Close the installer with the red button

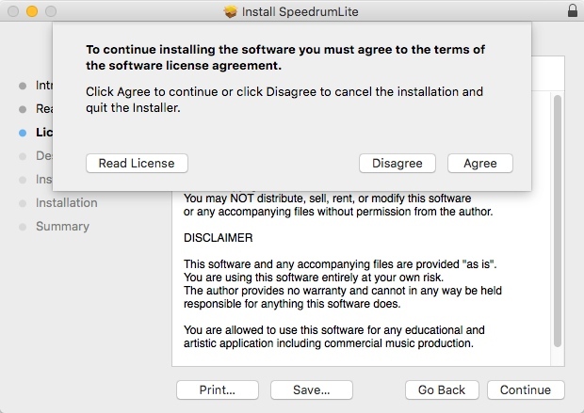click(12, 12)
